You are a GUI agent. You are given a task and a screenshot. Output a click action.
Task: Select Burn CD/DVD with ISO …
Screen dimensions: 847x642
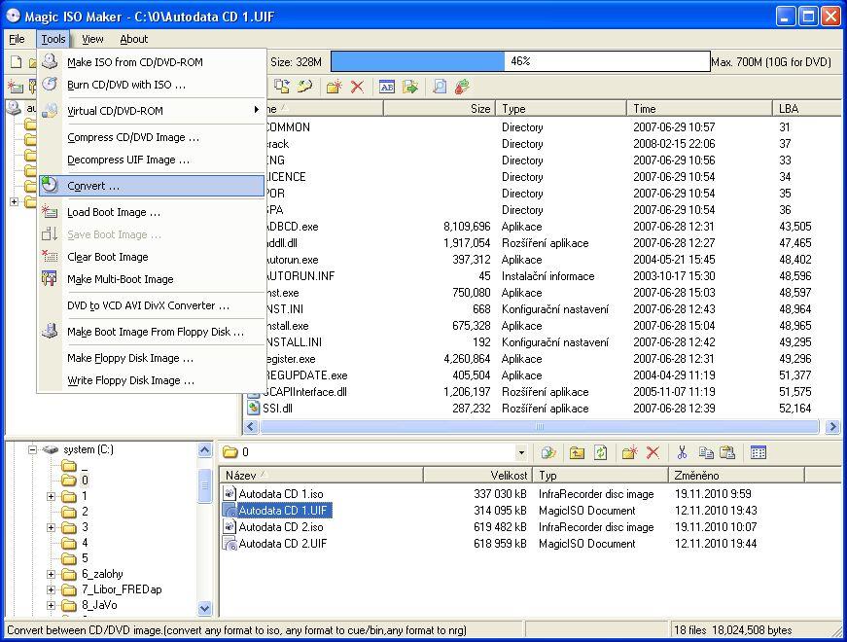click(152, 85)
